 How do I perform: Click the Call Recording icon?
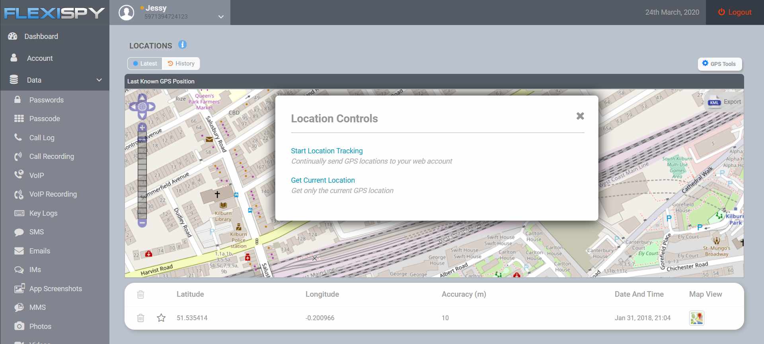click(18, 157)
